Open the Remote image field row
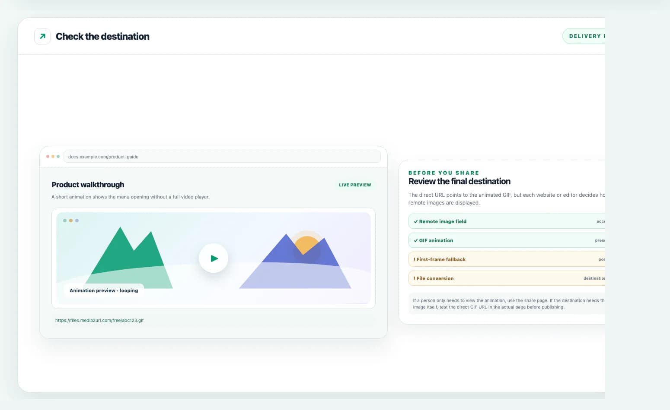Screen dimensions: 670x410 tap(507, 221)
